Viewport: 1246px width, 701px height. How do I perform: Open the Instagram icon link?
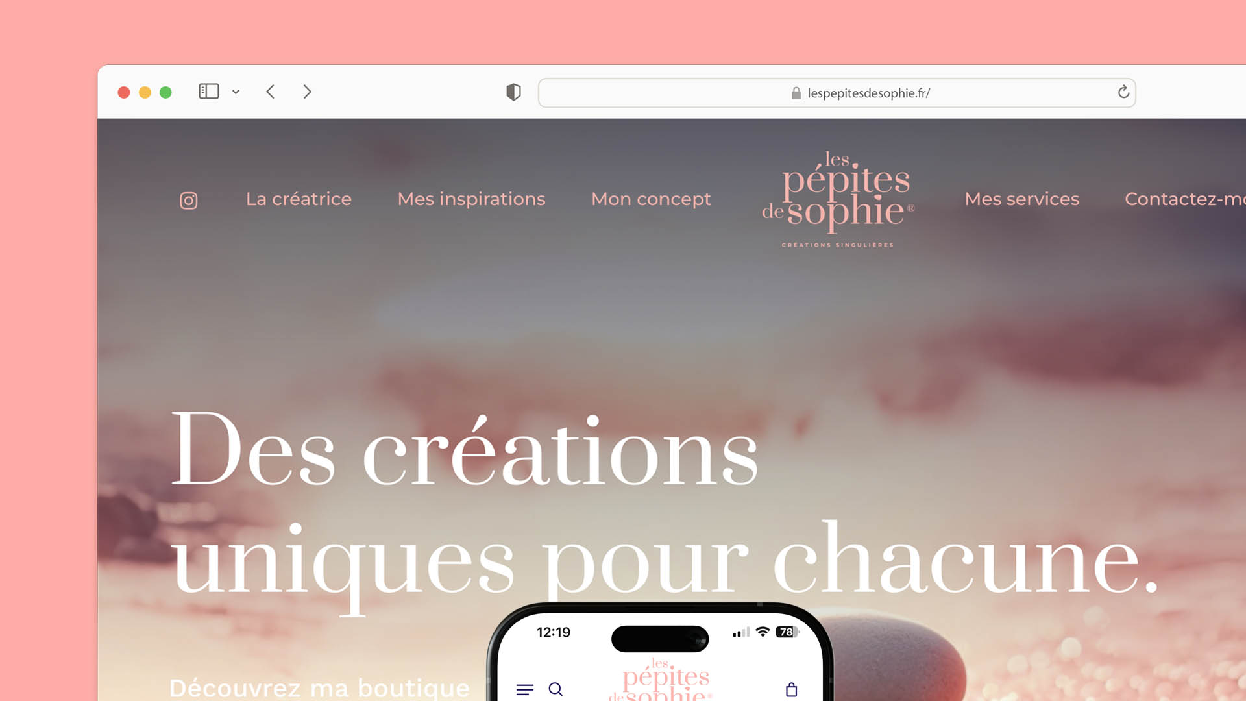tap(188, 201)
